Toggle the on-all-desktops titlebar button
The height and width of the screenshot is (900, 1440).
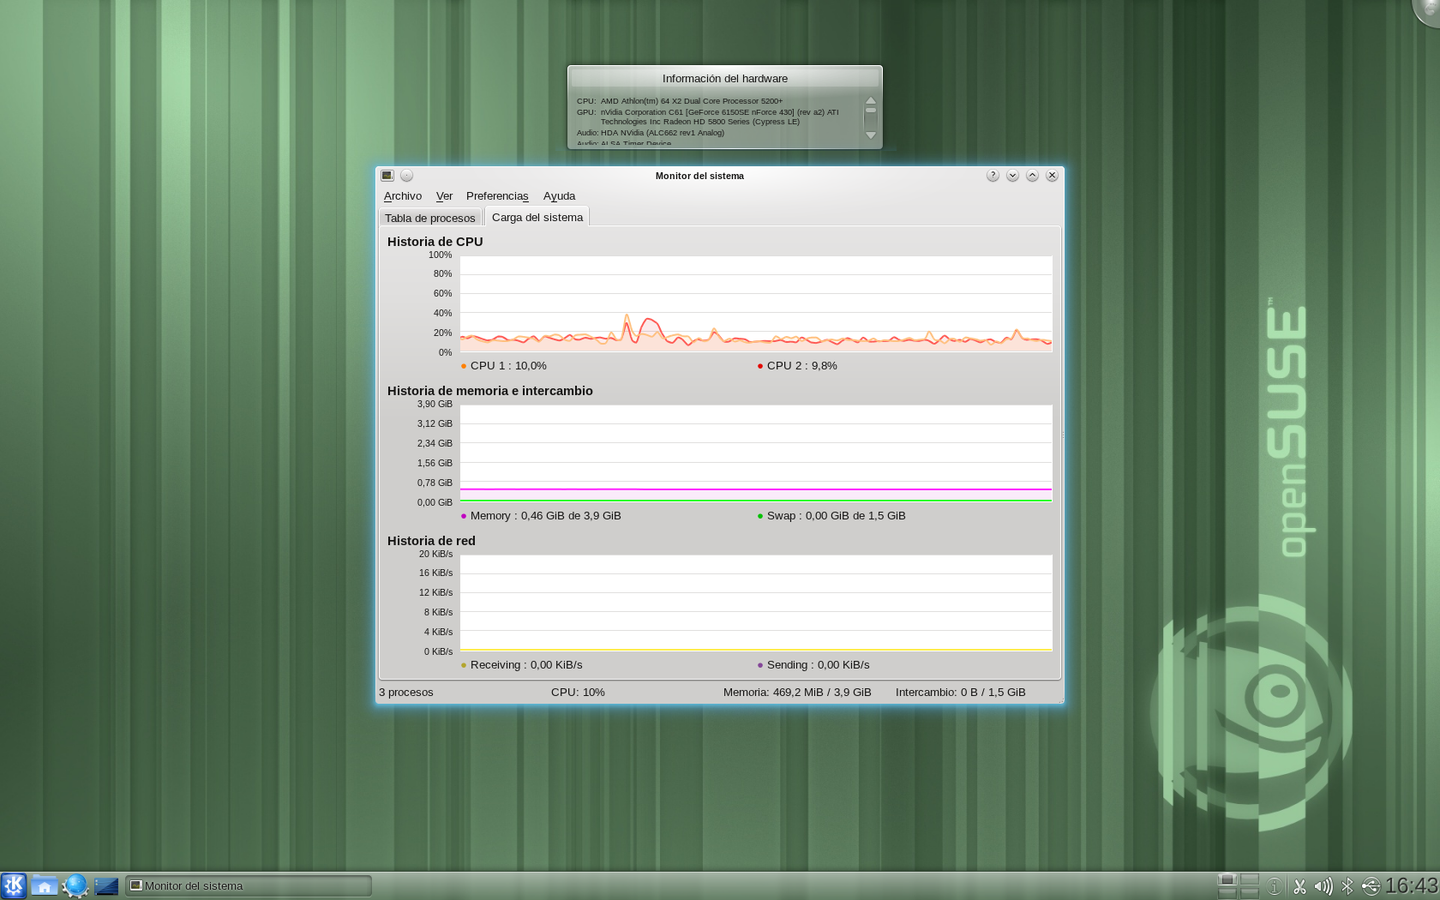pyautogui.click(x=407, y=176)
